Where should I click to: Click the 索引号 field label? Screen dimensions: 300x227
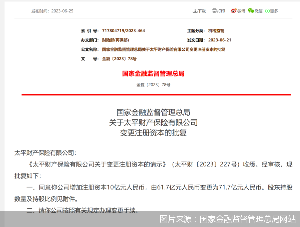pos(90,31)
